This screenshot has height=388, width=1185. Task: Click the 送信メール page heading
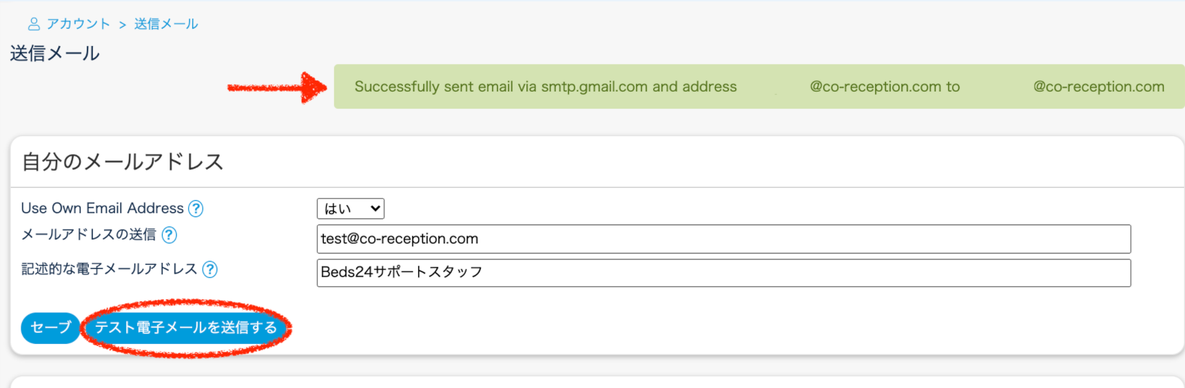point(55,54)
